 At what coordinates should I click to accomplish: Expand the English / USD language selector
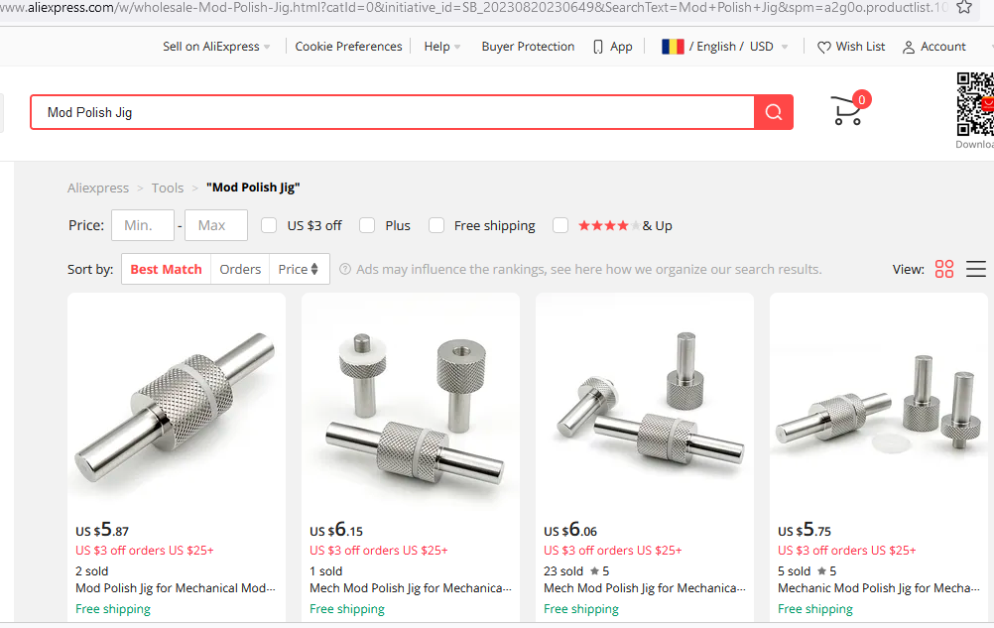(726, 47)
